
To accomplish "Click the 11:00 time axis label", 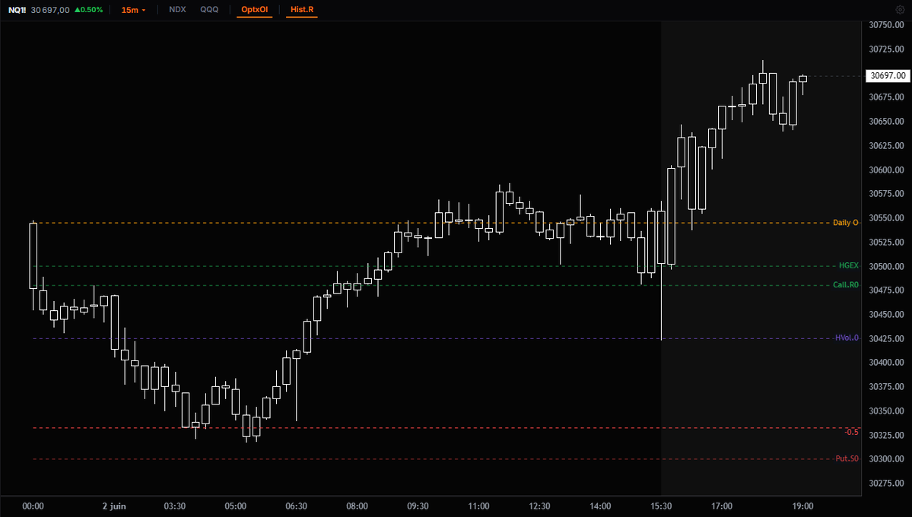I will [478, 506].
